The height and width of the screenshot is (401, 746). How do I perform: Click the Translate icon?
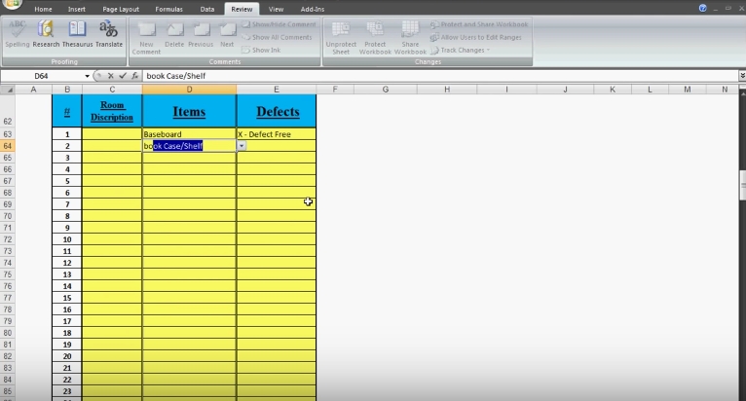tap(109, 34)
